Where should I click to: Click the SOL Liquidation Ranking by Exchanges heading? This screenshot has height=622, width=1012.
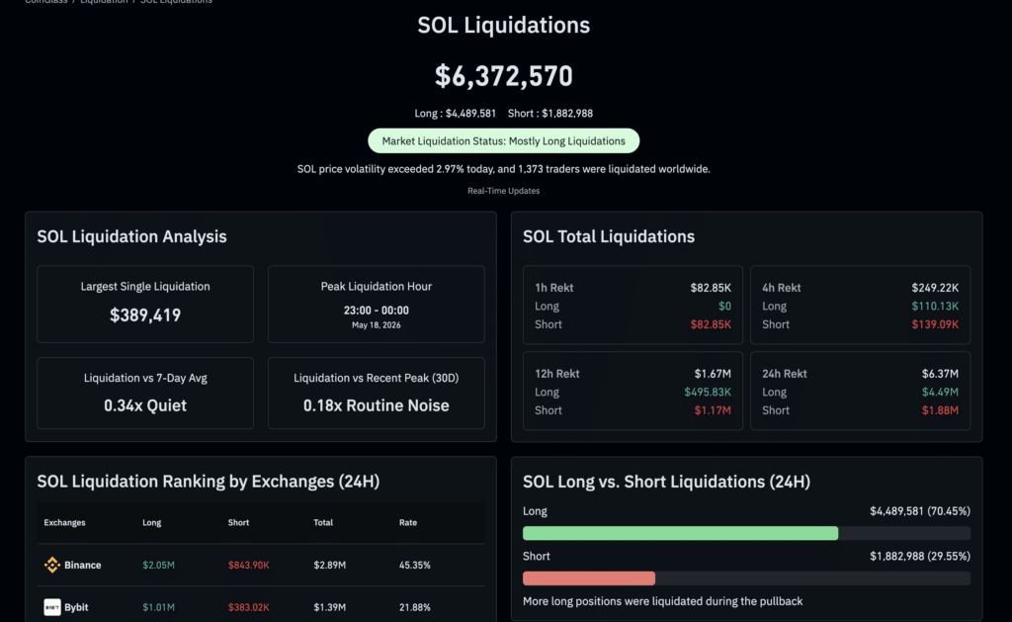[x=208, y=482]
